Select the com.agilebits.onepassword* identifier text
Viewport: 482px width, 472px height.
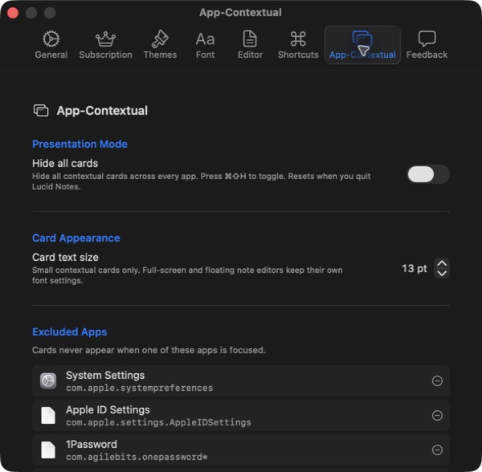[137, 457]
